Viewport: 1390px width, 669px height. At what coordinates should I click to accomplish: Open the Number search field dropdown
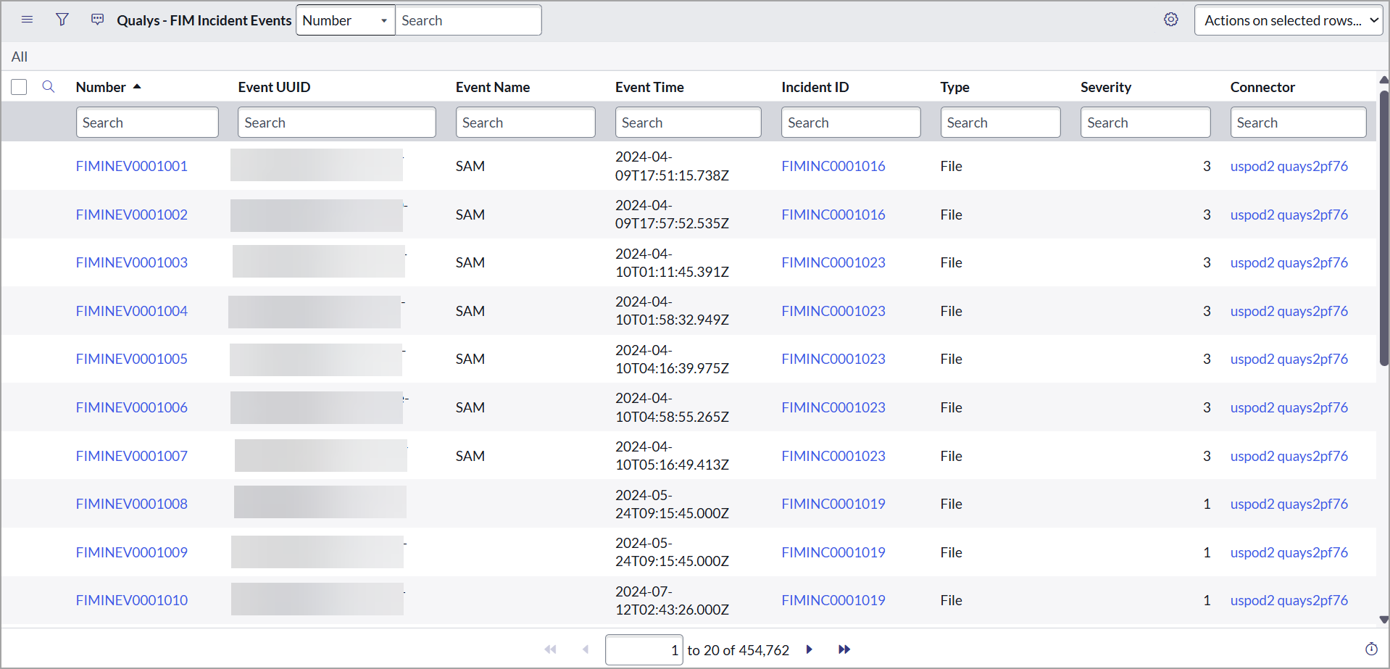[x=345, y=20]
